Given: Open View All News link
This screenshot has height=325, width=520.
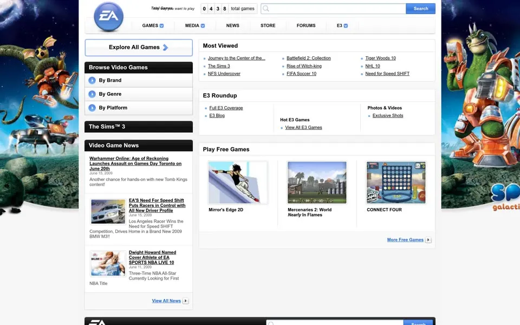Looking at the screenshot, I should (x=166, y=301).
